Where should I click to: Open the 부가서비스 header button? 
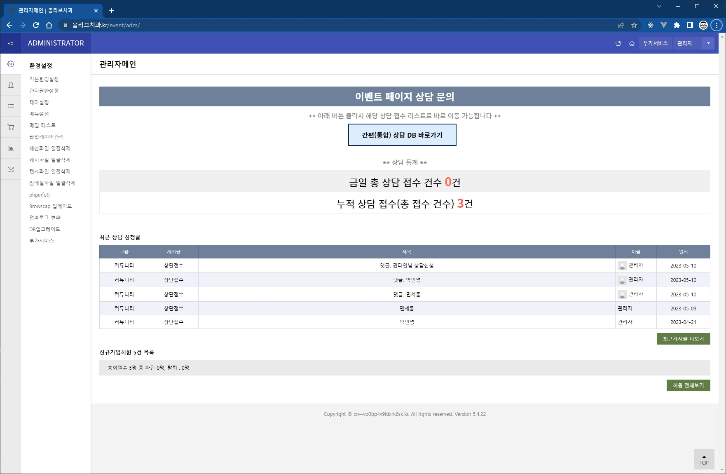coord(655,43)
